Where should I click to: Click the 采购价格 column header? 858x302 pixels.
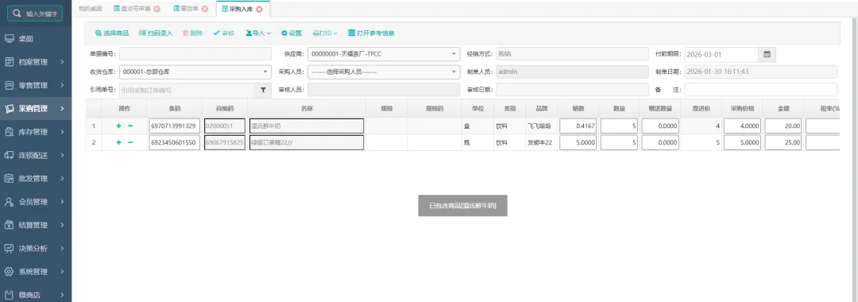[x=743, y=108]
